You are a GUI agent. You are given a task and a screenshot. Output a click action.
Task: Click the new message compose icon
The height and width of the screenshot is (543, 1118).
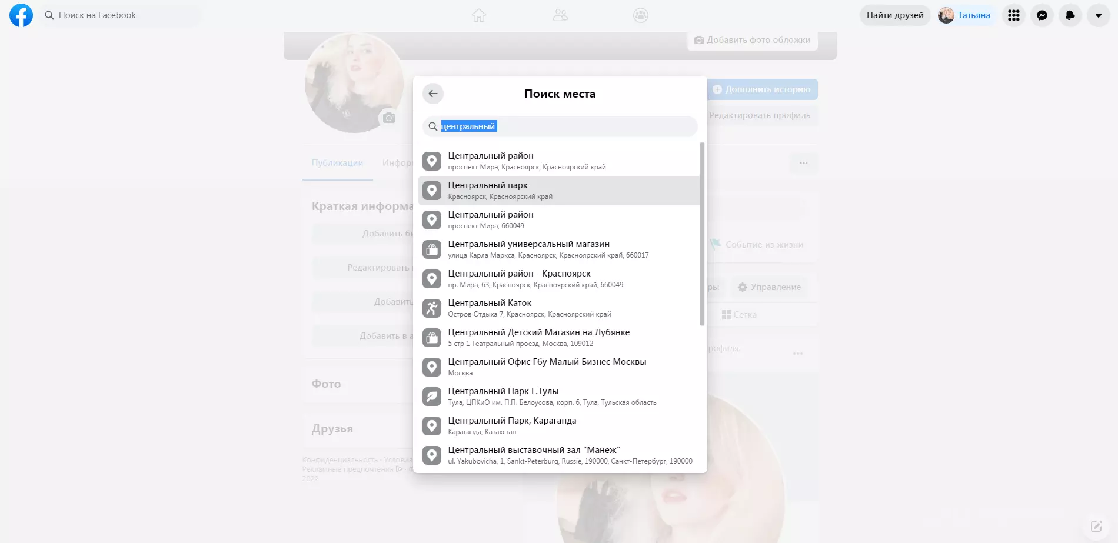click(1096, 526)
